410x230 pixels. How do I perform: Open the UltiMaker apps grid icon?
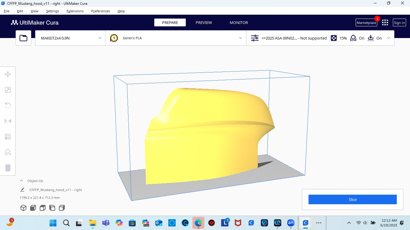385,23
